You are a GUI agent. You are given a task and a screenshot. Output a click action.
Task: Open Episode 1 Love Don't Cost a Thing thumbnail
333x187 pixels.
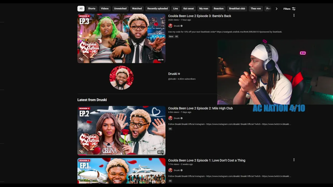click(x=121, y=171)
